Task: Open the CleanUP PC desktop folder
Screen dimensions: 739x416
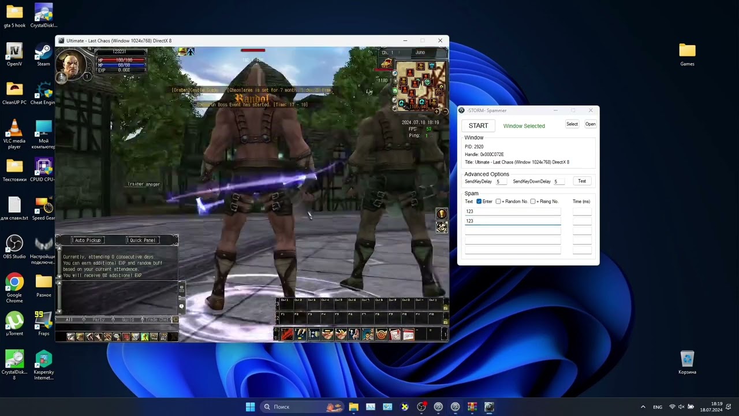Action: (x=14, y=94)
